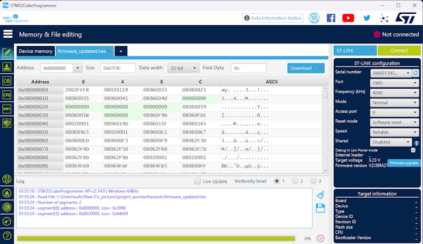Image resolution: width=423 pixels, height=244 pixels.
Task: Click the Size input field
Action: tap(118, 68)
